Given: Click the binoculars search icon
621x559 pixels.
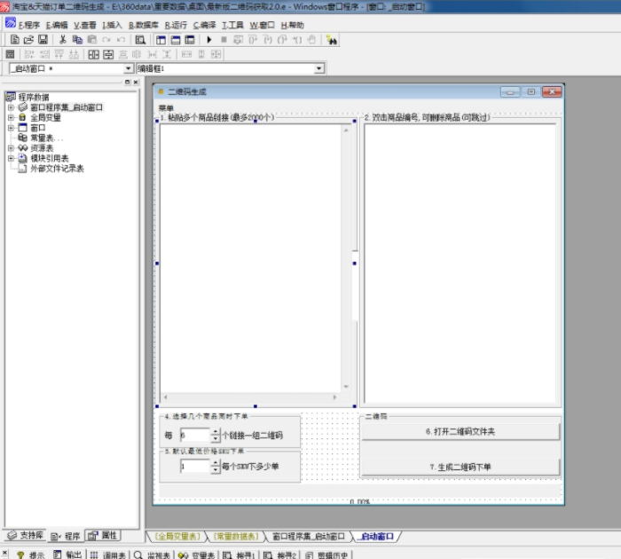Looking at the screenshot, I should [x=332, y=40].
